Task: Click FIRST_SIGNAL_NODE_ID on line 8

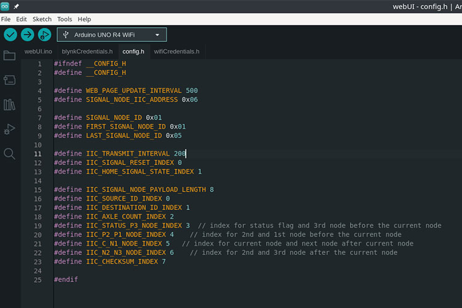Action: pyautogui.click(x=126, y=127)
